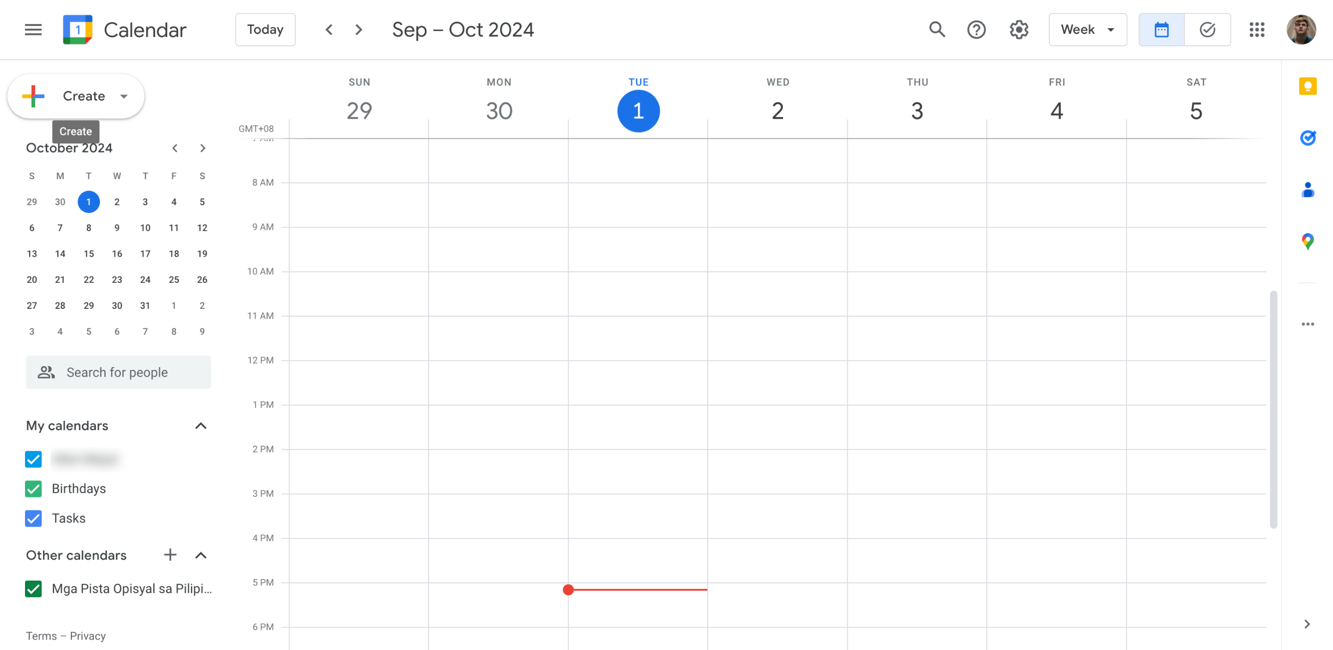Uncheck the Birthdays calendar checkbox
The height and width of the screenshot is (650, 1333).
tap(33, 489)
